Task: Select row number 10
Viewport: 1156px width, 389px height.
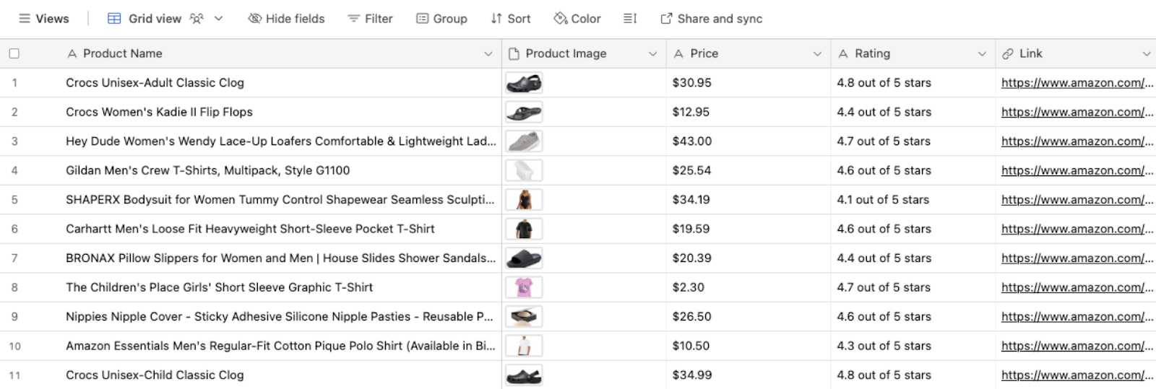Action: (14, 346)
